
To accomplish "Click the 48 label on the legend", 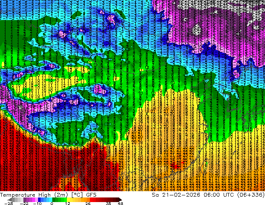I will click(120, 203).
